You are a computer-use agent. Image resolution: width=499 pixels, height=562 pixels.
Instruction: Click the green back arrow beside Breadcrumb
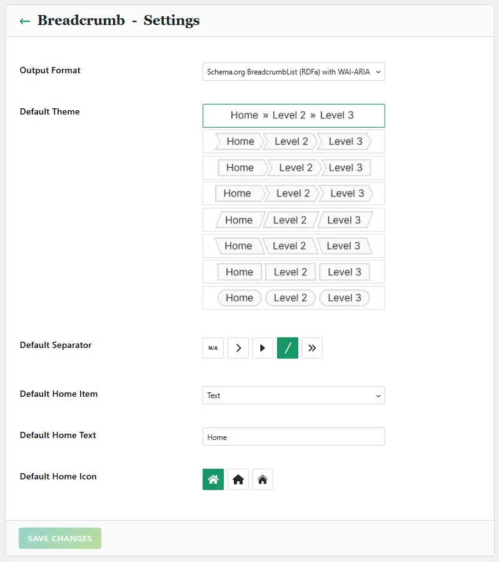pos(24,21)
